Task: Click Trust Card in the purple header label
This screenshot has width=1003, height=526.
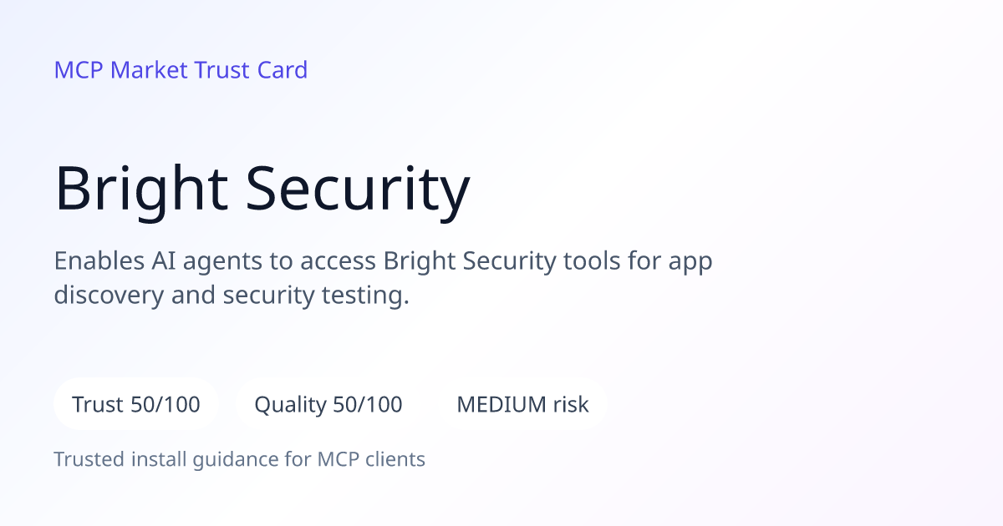Action: coord(251,70)
